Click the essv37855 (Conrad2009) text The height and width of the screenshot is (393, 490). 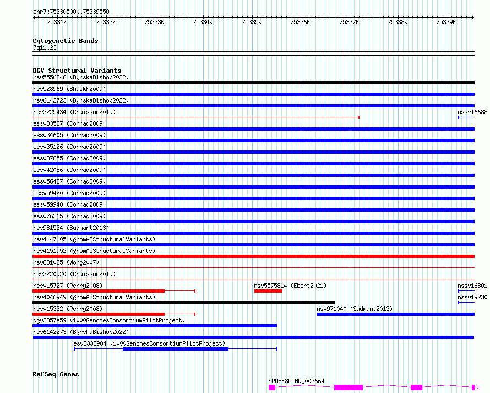tap(69, 158)
